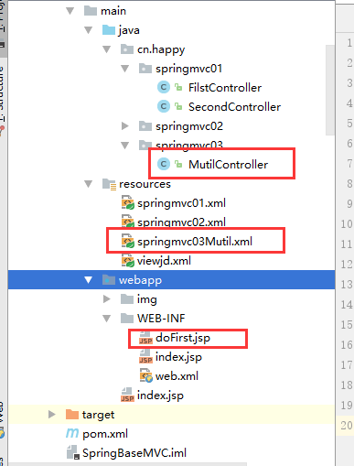Select the highlighted webapp folder label
This screenshot has width=354, height=466.
140,280
